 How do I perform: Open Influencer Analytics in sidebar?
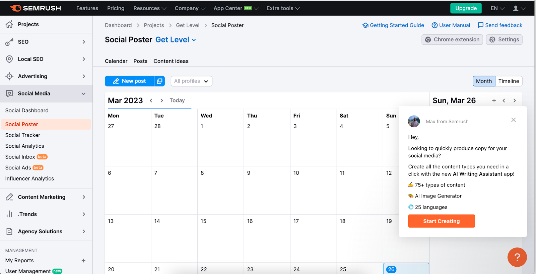29,178
